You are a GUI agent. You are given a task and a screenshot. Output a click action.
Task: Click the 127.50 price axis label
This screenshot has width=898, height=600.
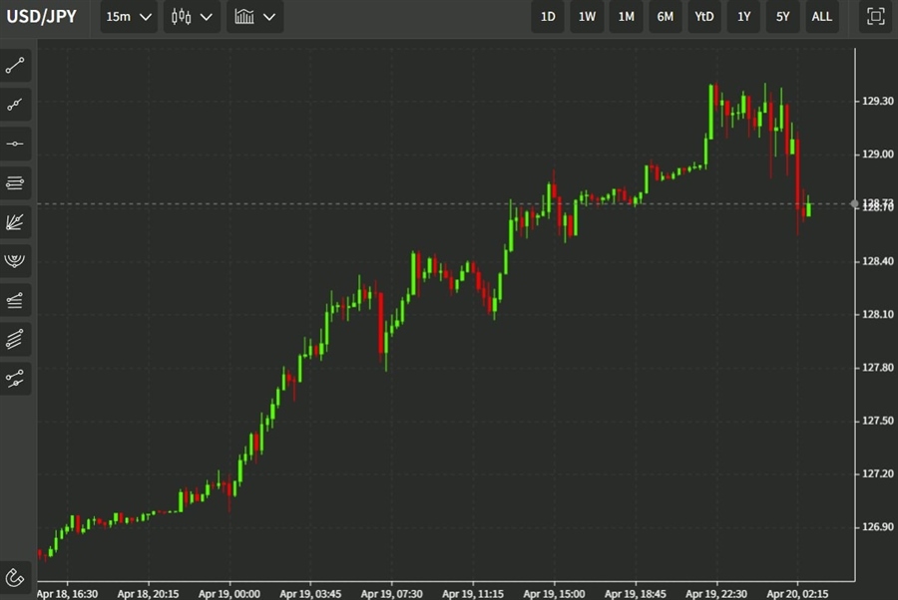coord(877,421)
